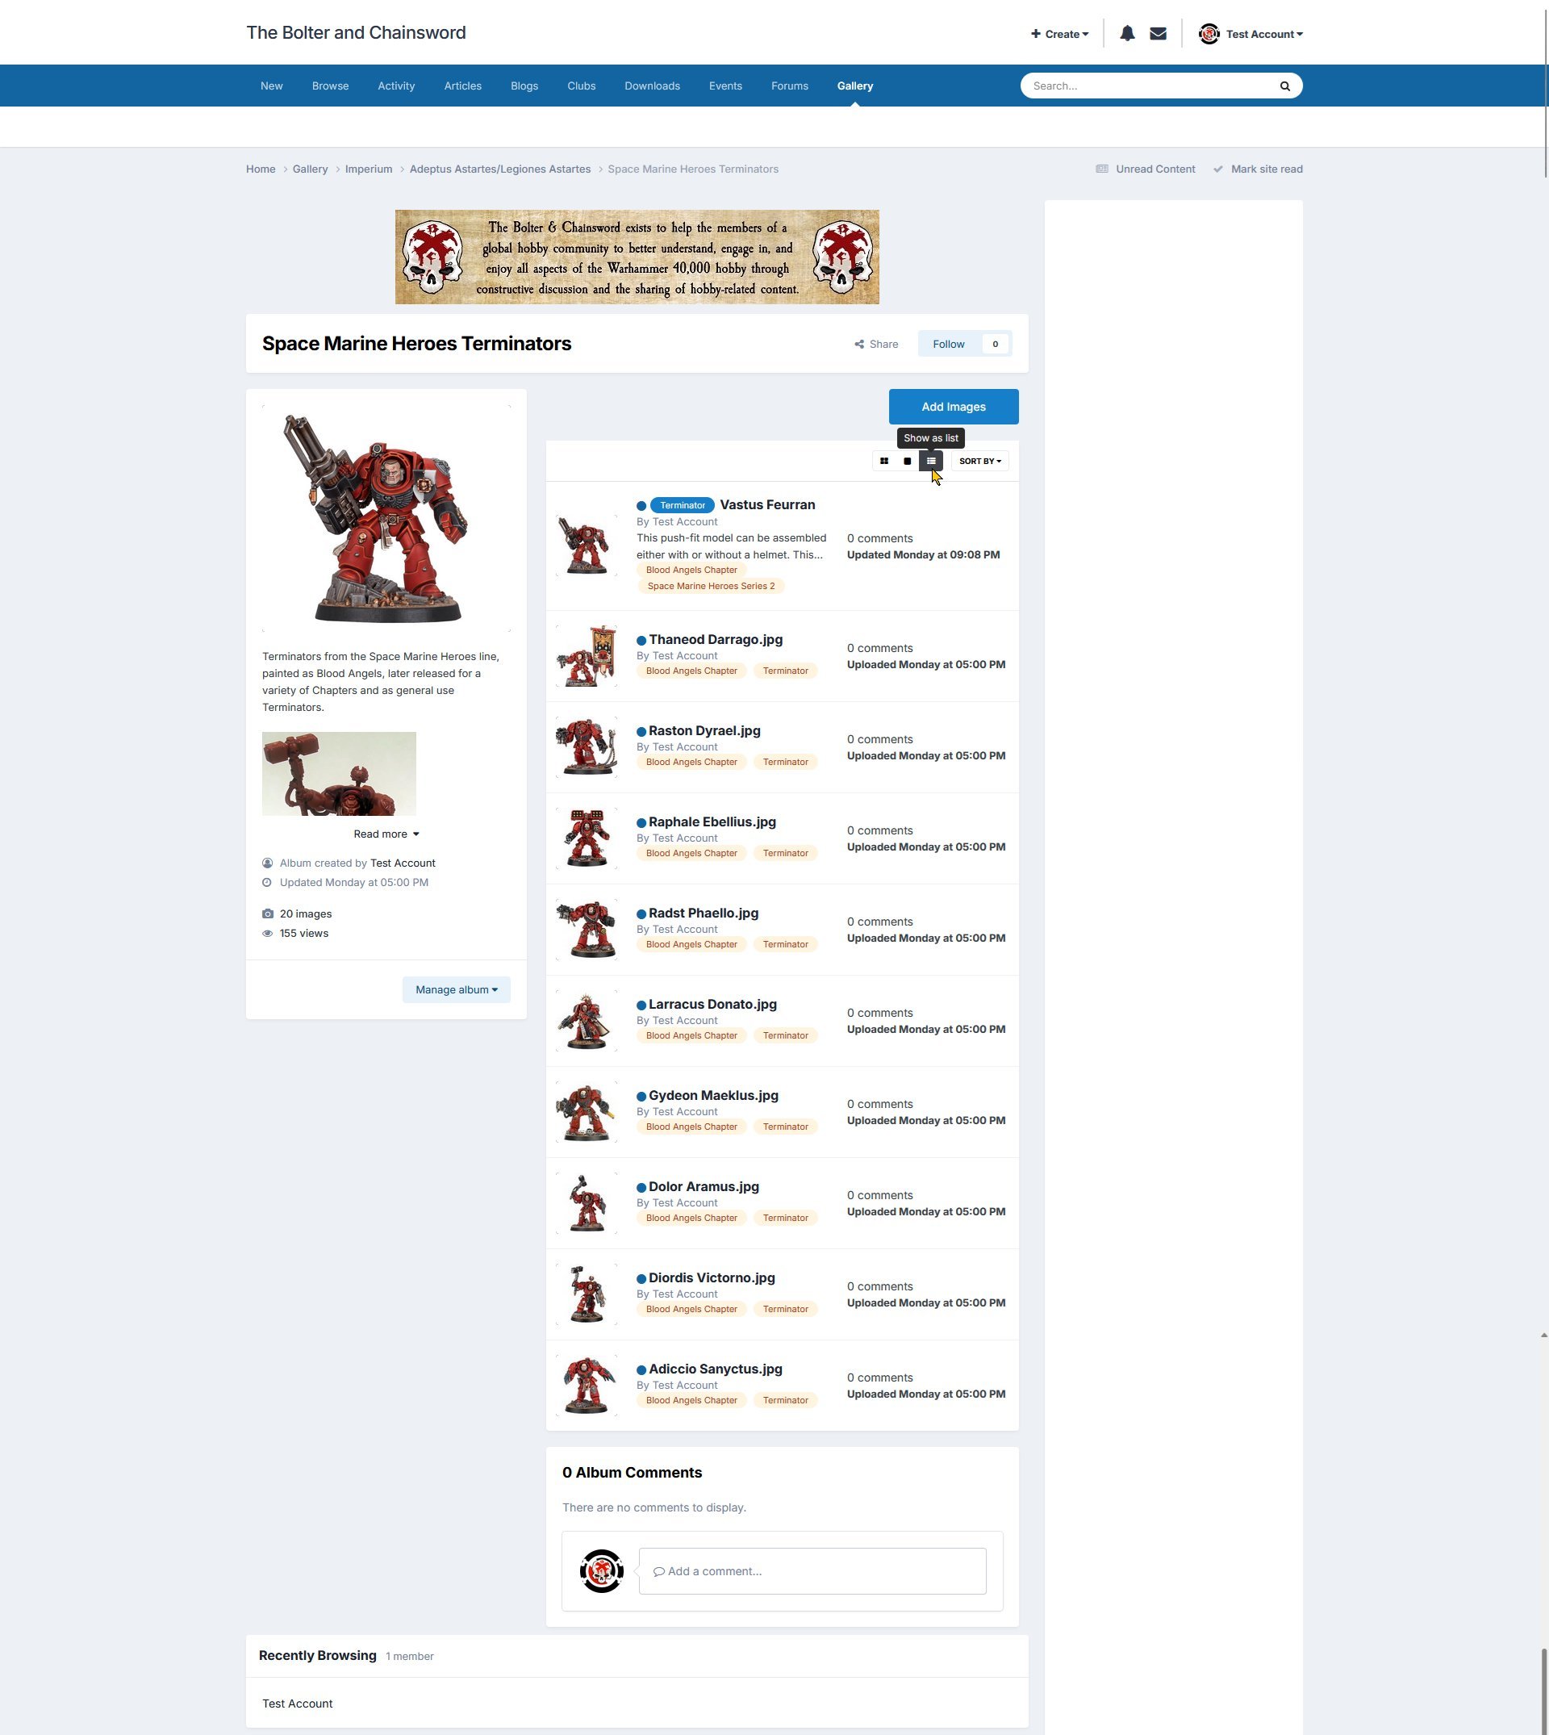This screenshot has width=1549, height=1735.
Task: Click in the Add a comment field
Action: click(811, 1570)
